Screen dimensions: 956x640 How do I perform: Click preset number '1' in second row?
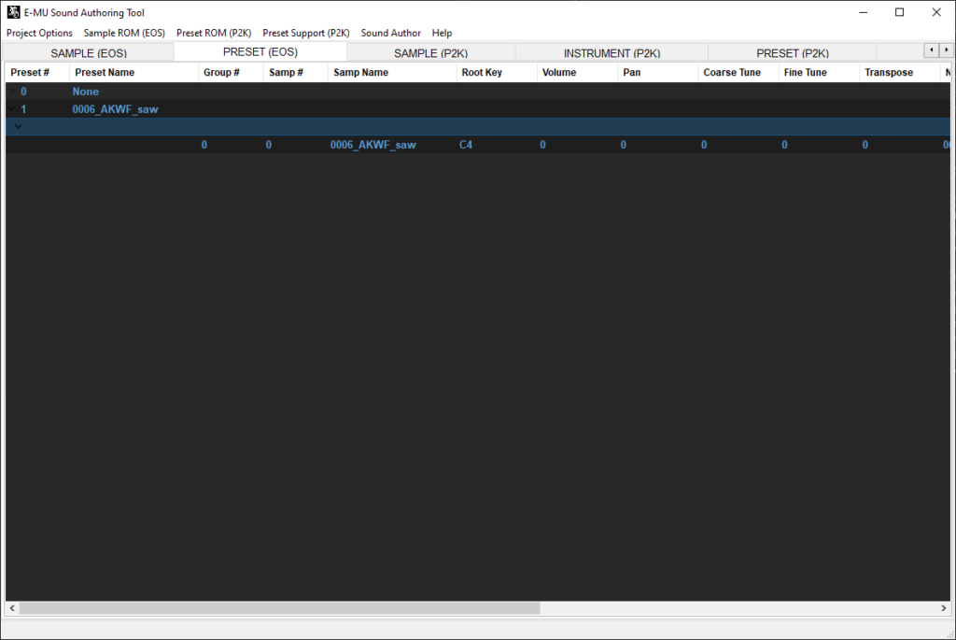click(x=23, y=109)
